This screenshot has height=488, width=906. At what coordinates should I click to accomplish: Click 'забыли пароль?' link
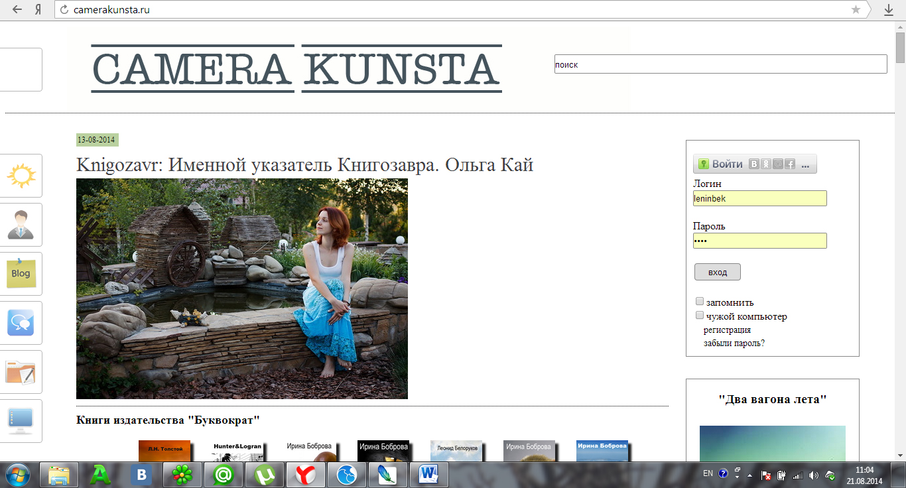[731, 343]
